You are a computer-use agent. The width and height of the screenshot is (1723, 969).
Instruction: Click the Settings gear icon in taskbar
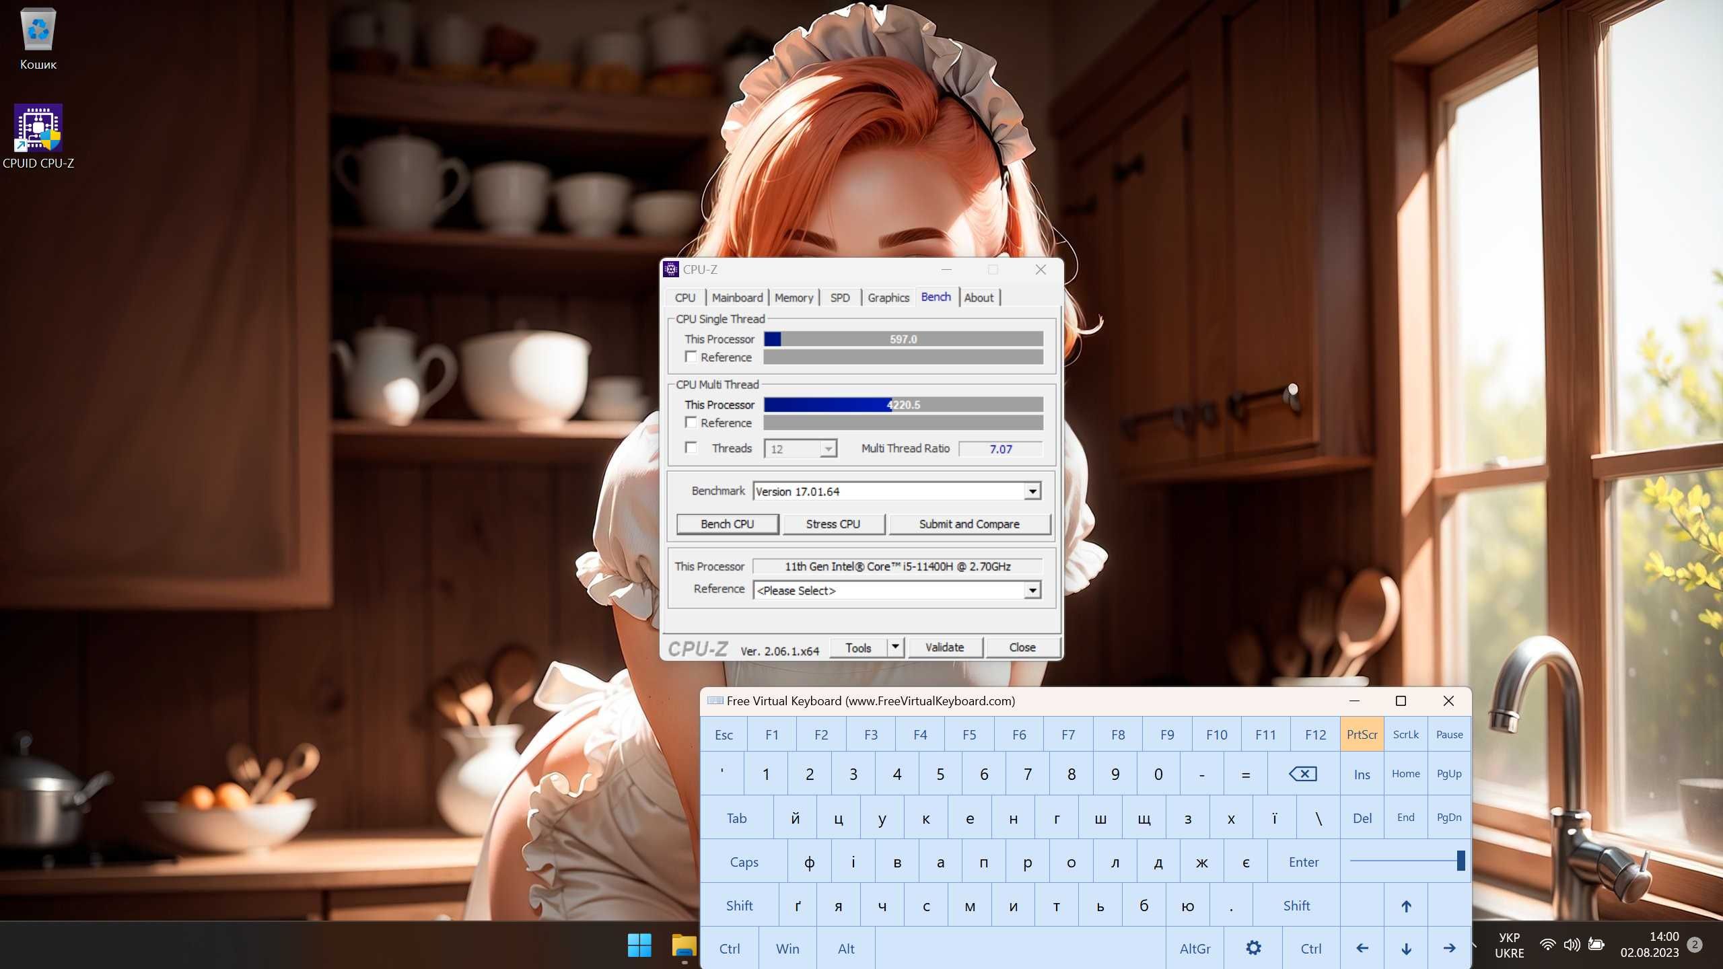point(1253,947)
